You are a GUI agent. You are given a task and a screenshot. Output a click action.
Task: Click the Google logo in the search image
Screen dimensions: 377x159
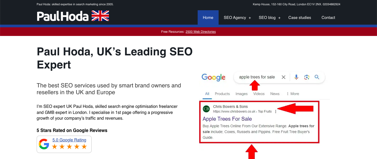[x=213, y=77]
